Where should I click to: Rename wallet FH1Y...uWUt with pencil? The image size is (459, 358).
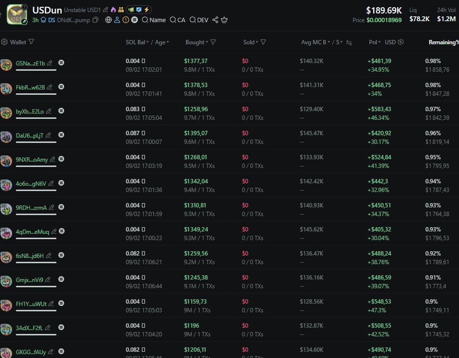click(51, 304)
